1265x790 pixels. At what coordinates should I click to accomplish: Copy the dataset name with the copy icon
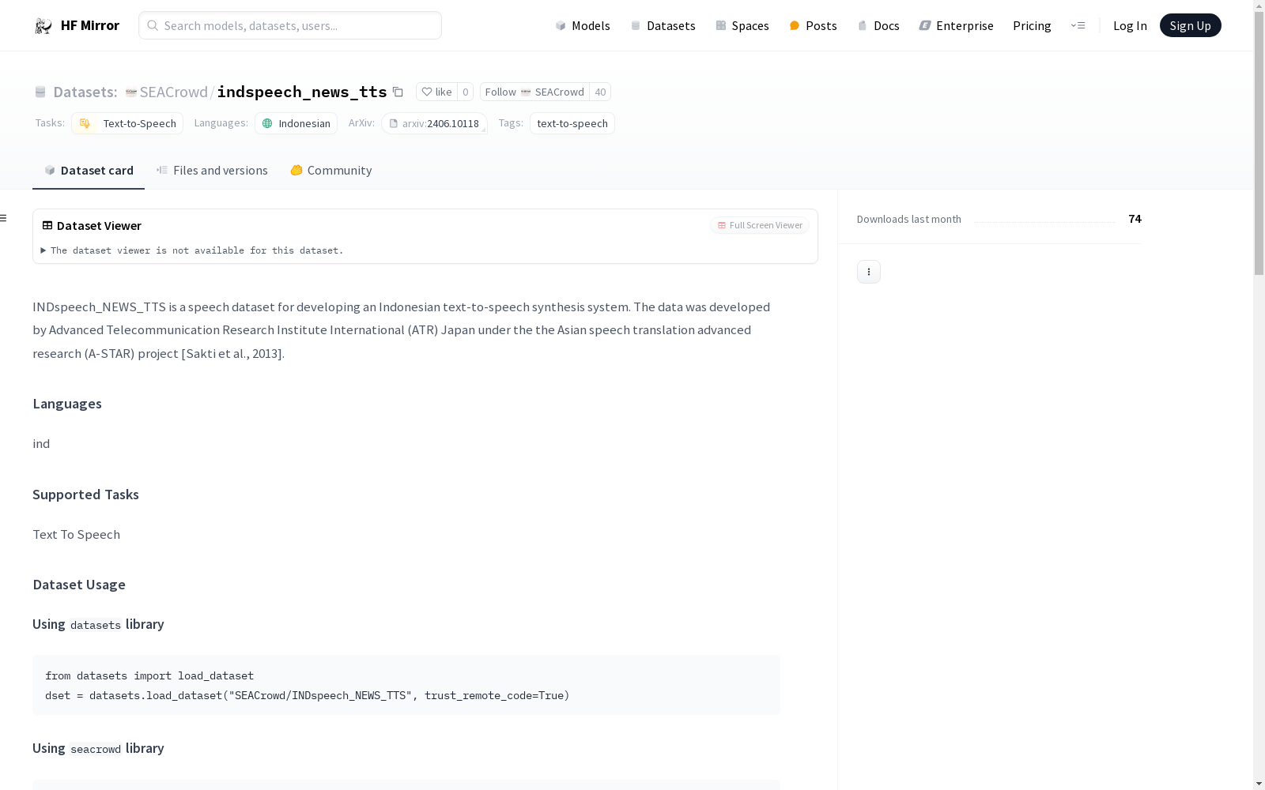pyautogui.click(x=398, y=92)
